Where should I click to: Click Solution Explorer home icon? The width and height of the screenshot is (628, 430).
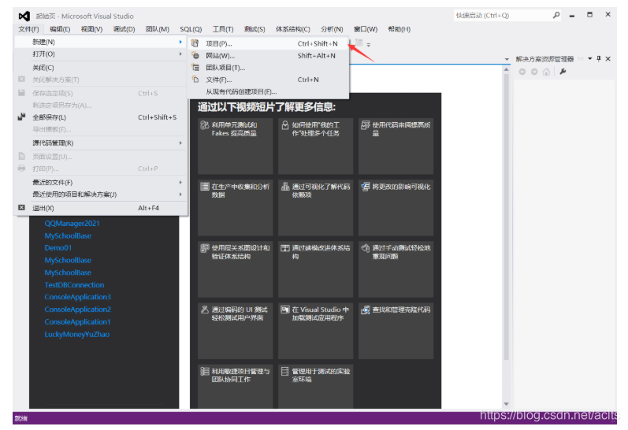(546, 72)
